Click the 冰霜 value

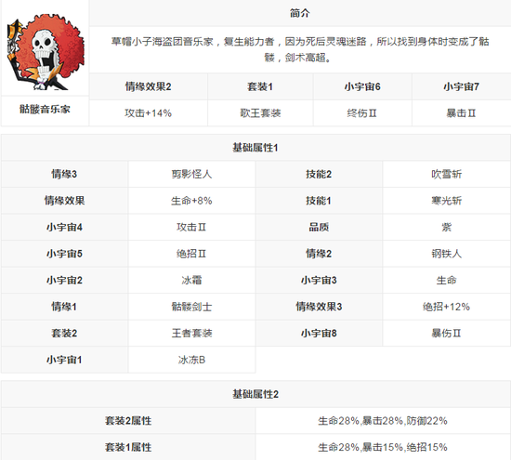(x=192, y=280)
